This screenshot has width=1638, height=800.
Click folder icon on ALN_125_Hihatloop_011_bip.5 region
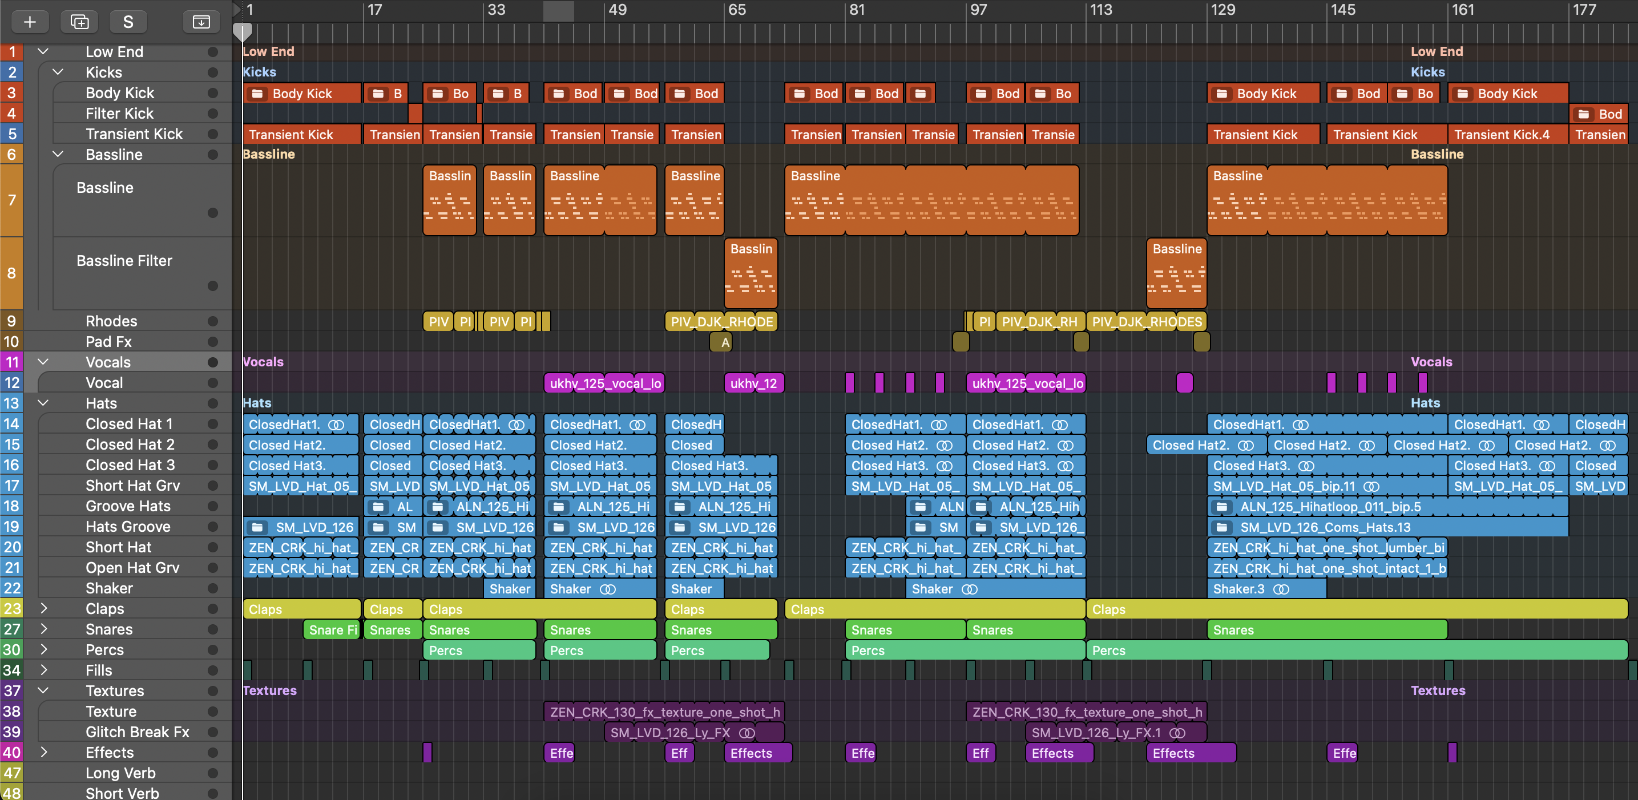1221,507
